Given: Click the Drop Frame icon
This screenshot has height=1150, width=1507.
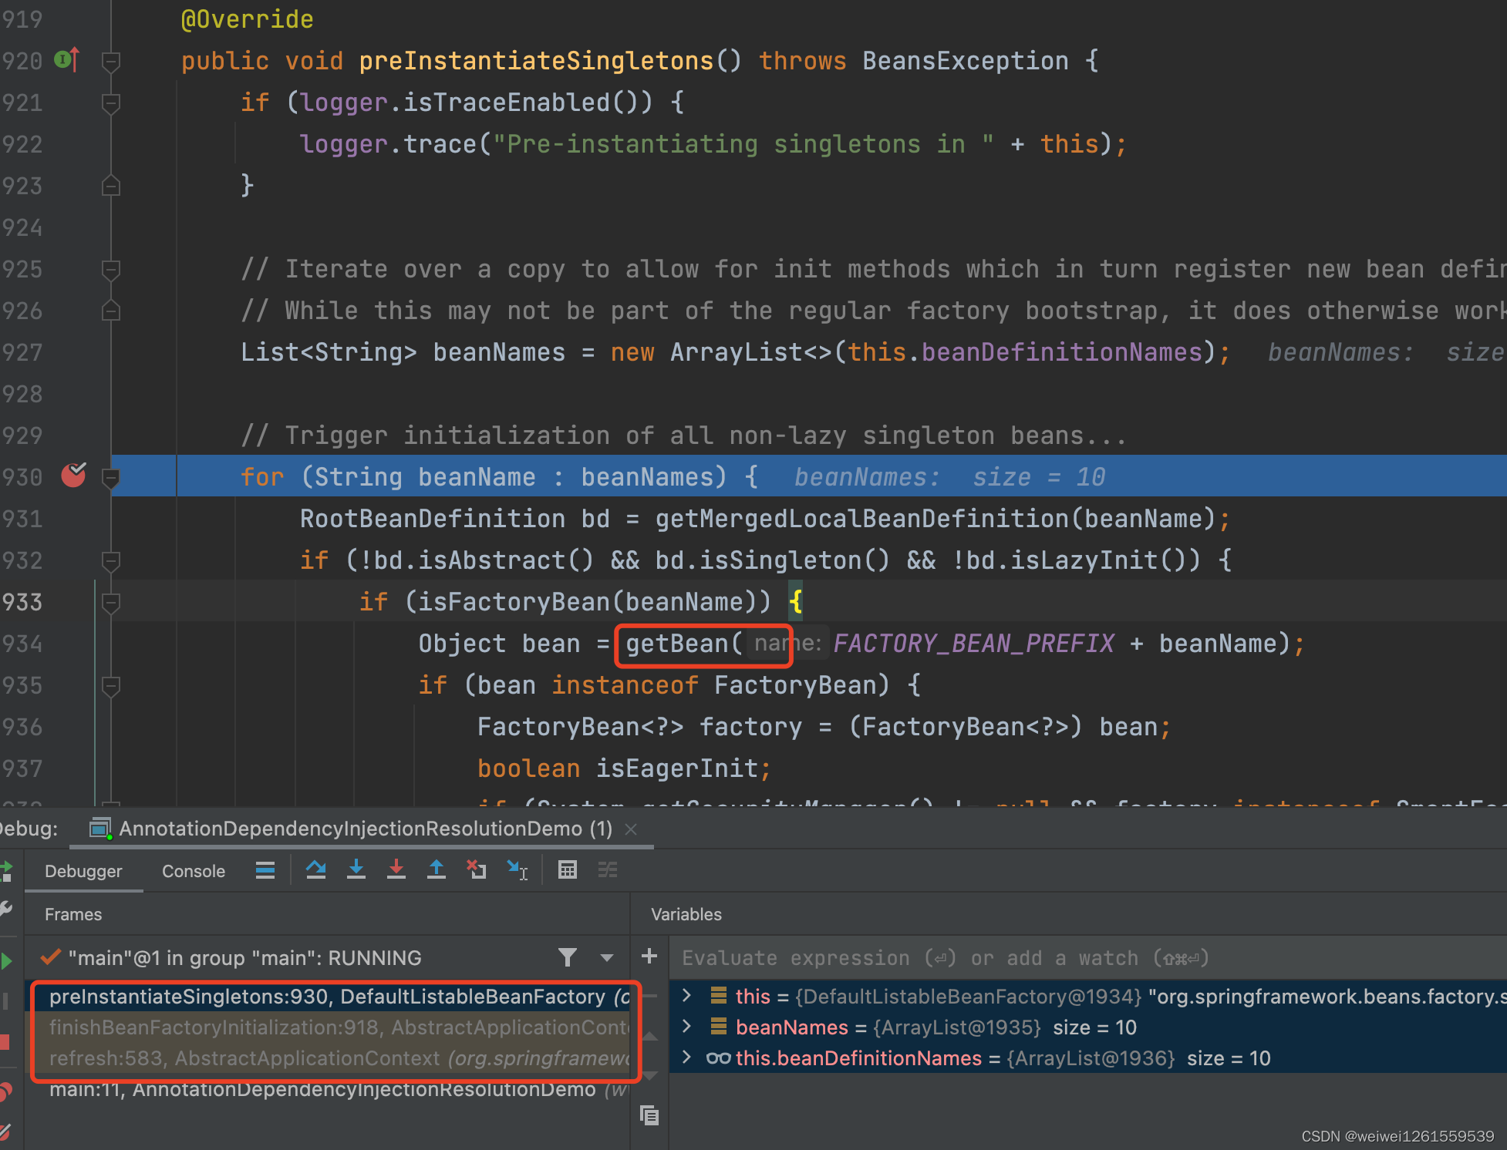Looking at the screenshot, I should point(476,870).
